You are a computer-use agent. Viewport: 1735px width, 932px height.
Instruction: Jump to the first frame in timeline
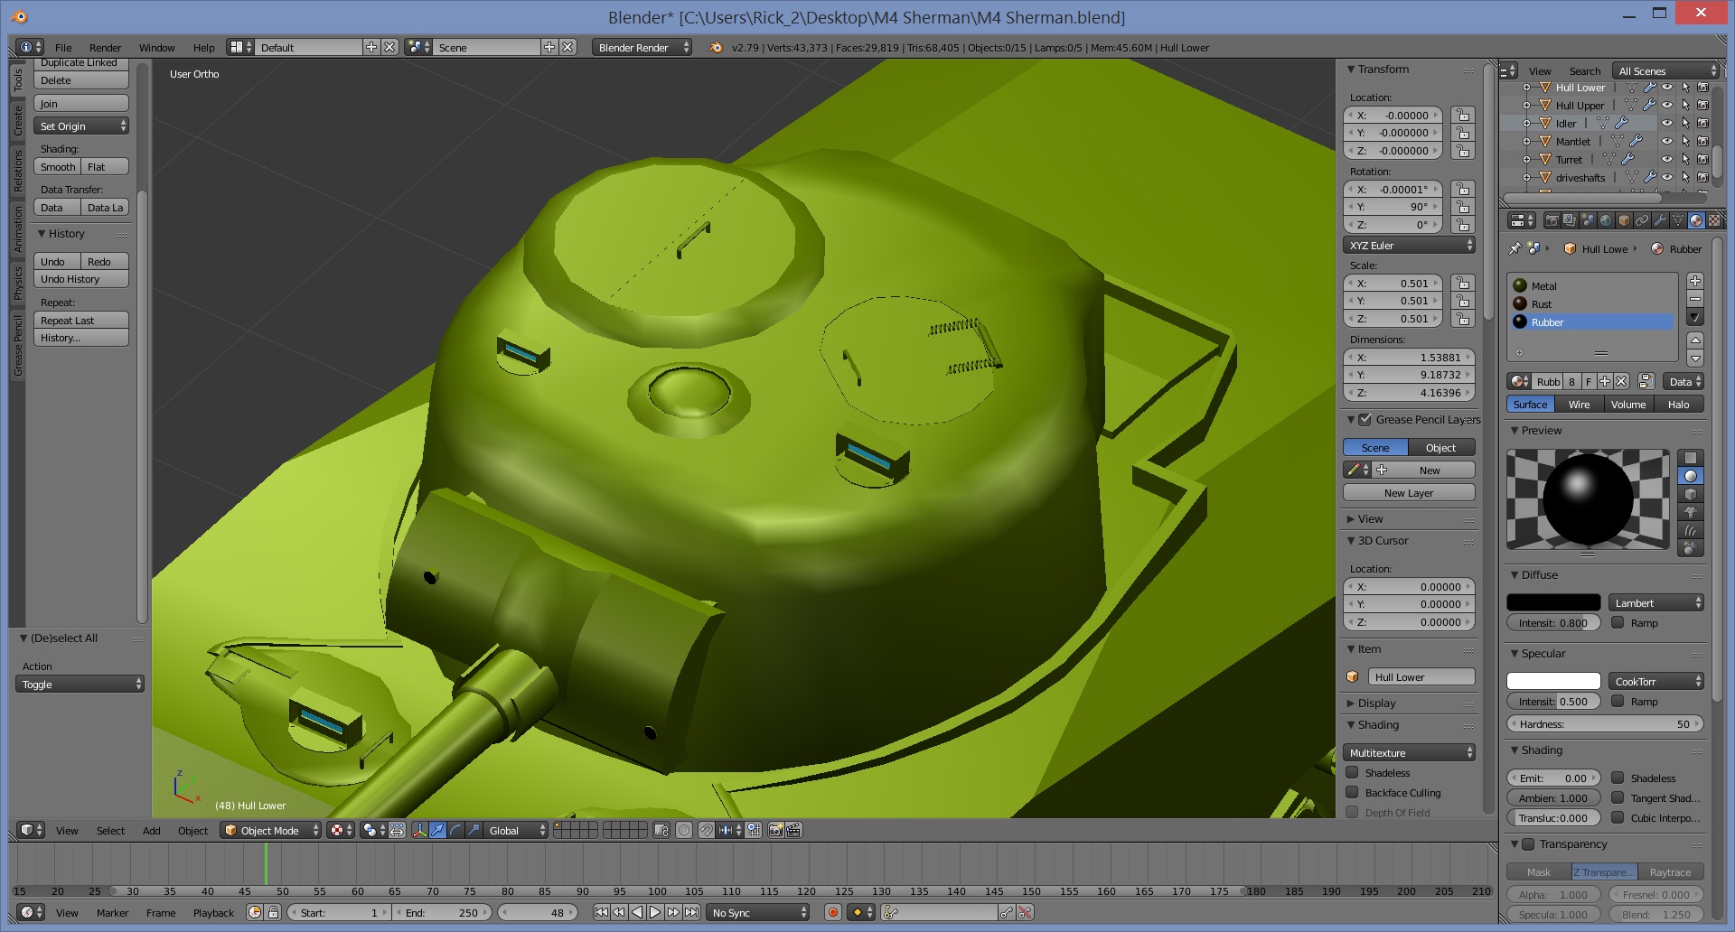601,913
